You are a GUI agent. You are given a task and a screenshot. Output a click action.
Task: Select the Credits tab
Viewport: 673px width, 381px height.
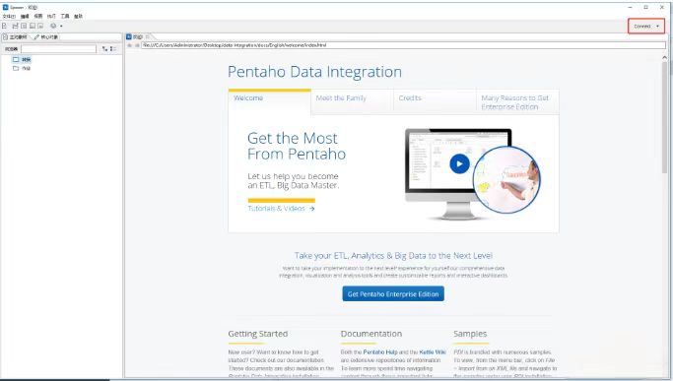tap(435, 102)
